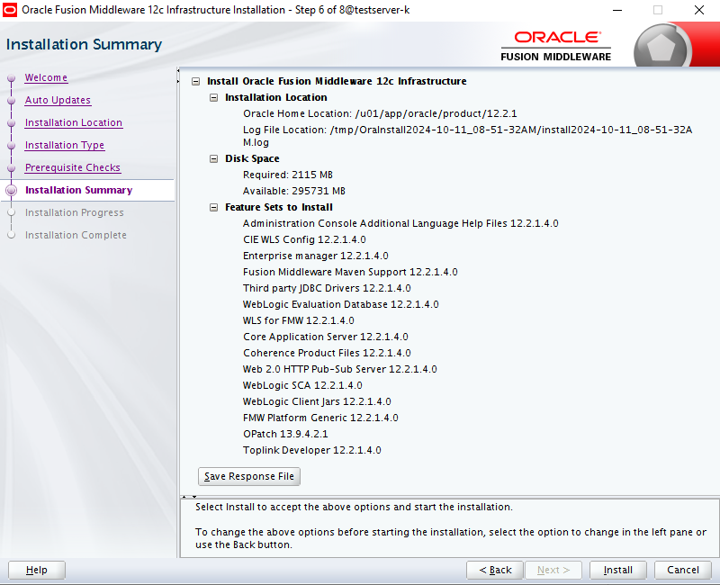720x585 pixels.
Task: Return to Installation Type step
Action: pyautogui.click(x=64, y=145)
